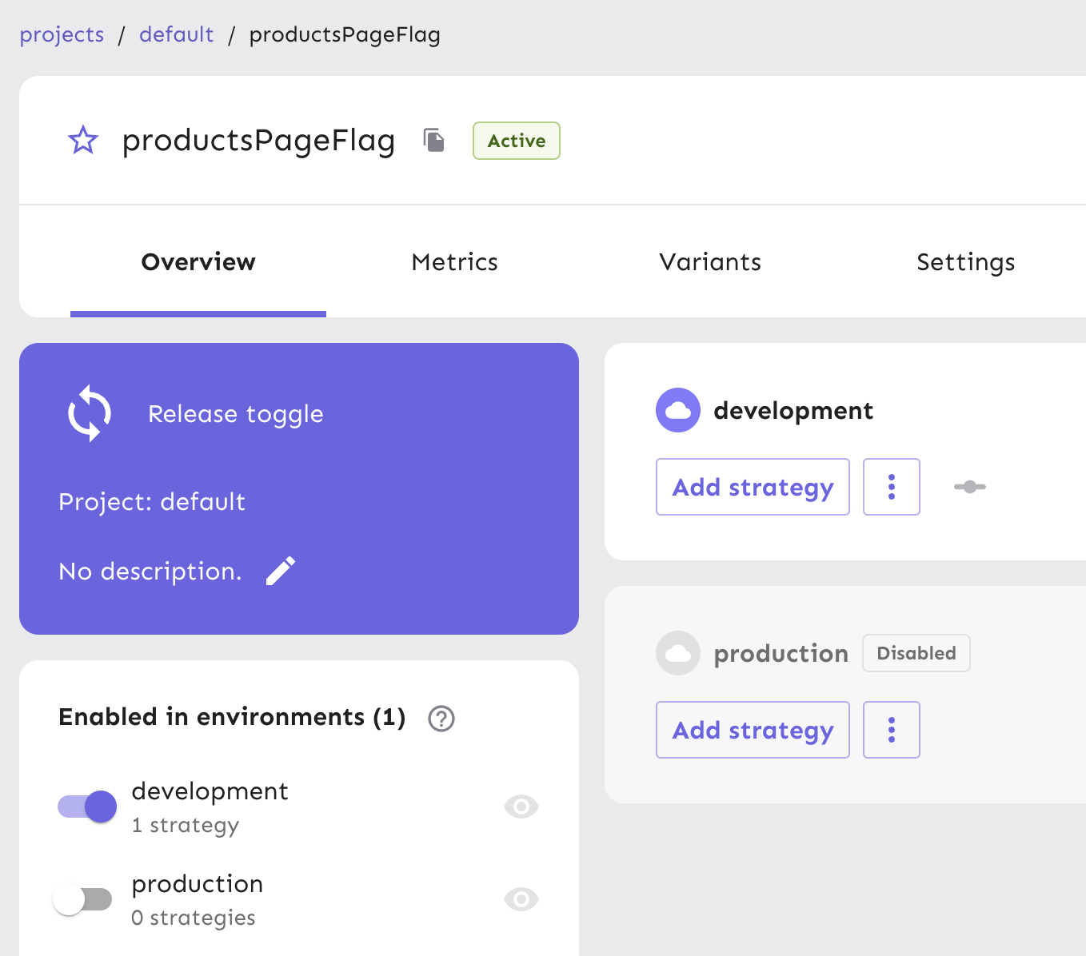Click the Release toggle type icon
The height and width of the screenshot is (956, 1086).
point(90,414)
